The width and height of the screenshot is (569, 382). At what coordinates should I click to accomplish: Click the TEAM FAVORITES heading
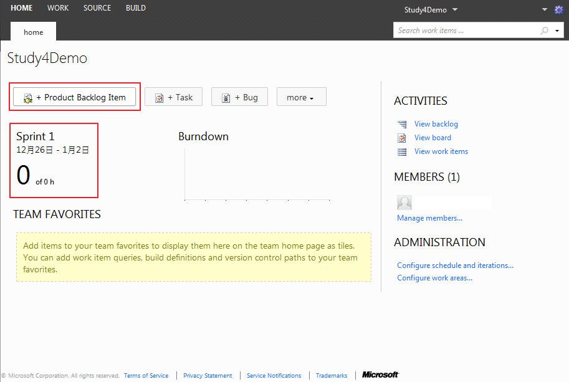pos(57,214)
